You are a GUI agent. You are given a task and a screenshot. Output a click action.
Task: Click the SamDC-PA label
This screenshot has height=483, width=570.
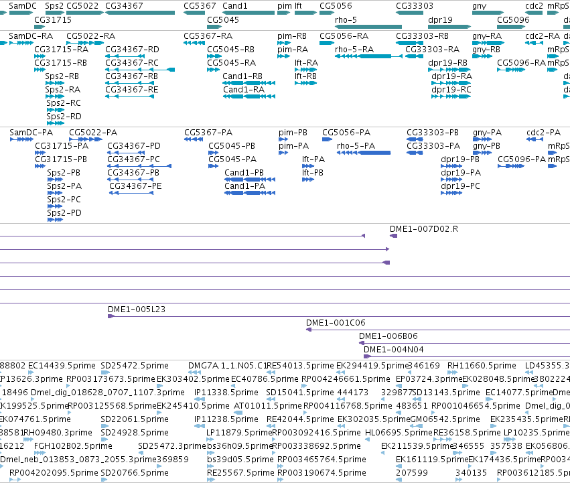[x=31, y=133]
